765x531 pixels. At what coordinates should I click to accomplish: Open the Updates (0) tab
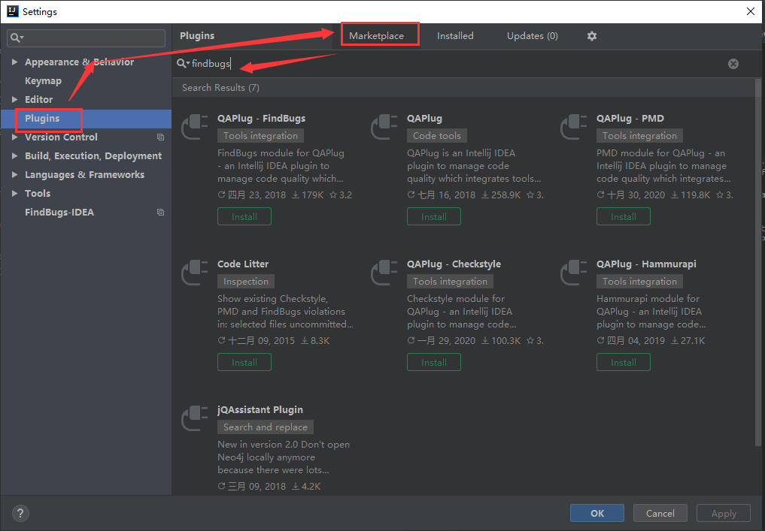coord(532,35)
